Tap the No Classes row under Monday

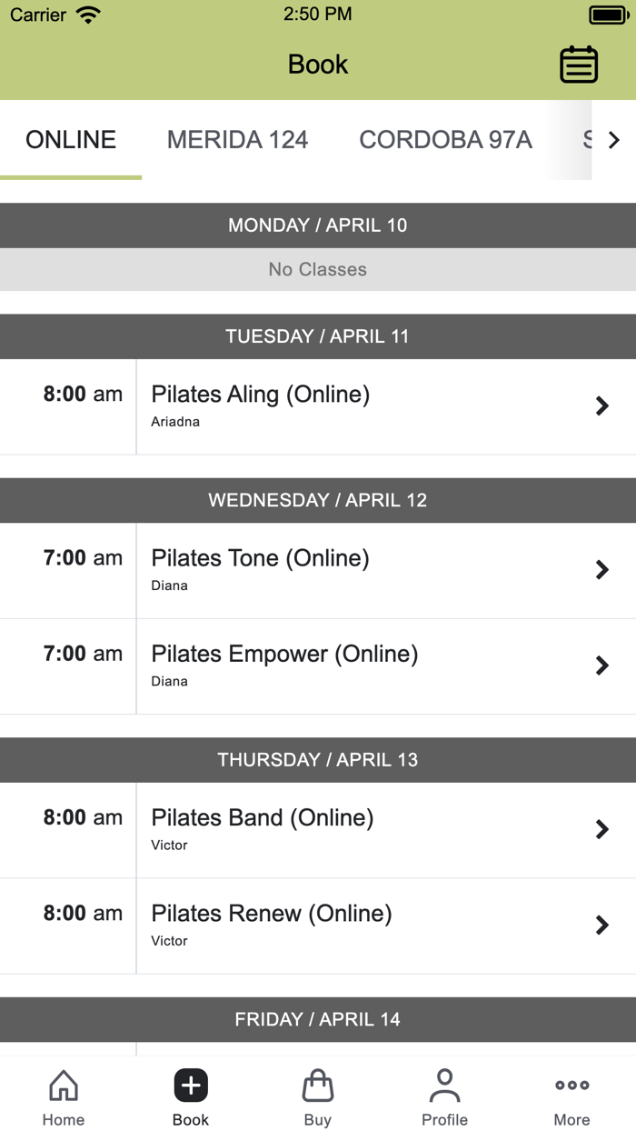tap(318, 269)
